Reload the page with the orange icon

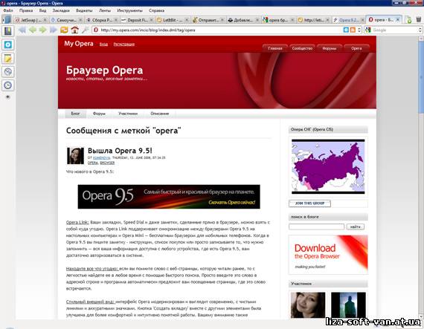[x=64, y=30]
